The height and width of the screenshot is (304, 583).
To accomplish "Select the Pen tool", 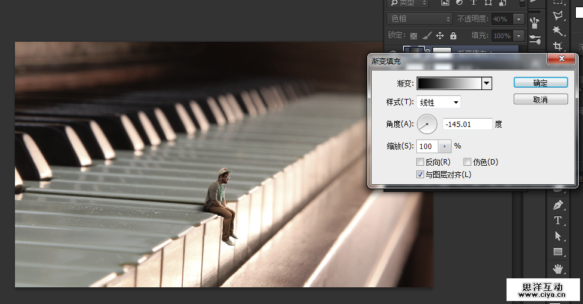I will point(558,205).
